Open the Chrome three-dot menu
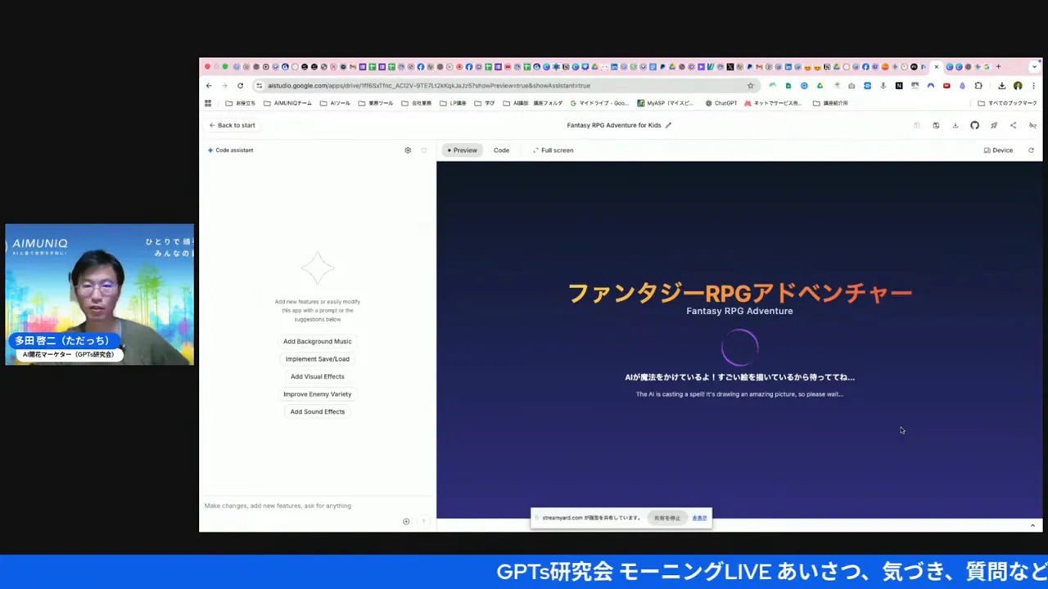Image resolution: width=1048 pixels, height=589 pixels. (1033, 85)
